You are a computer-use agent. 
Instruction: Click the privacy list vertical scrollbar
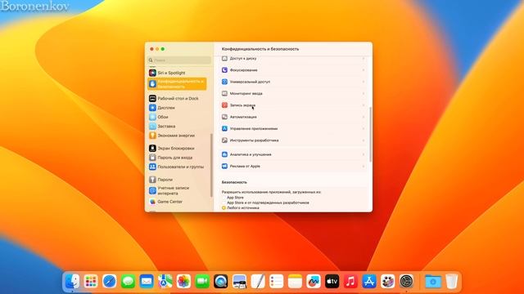370,134
